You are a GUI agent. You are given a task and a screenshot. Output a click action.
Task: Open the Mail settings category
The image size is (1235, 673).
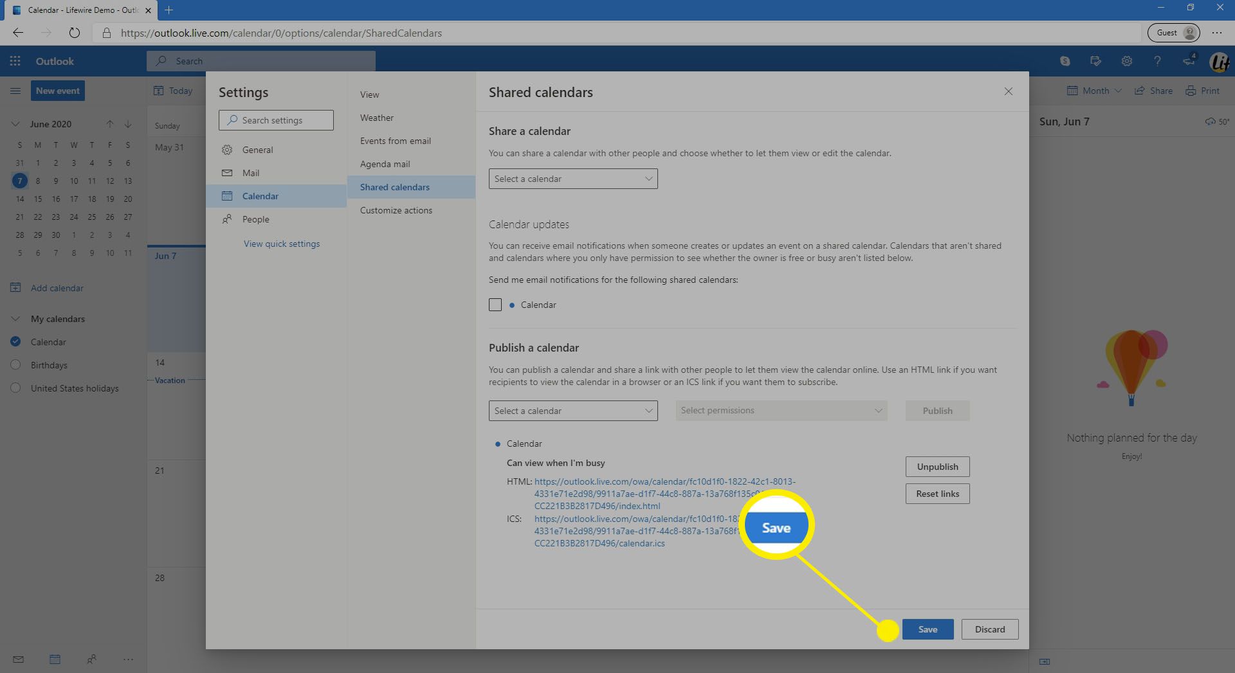[276, 173]
